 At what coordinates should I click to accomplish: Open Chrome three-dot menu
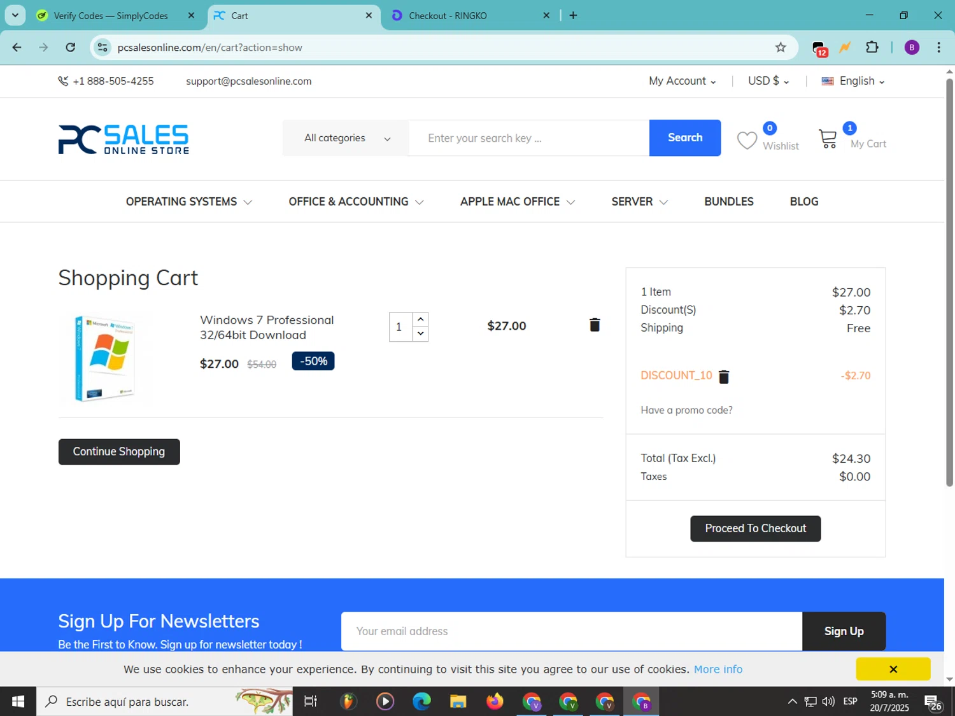(x=938, y=47)
